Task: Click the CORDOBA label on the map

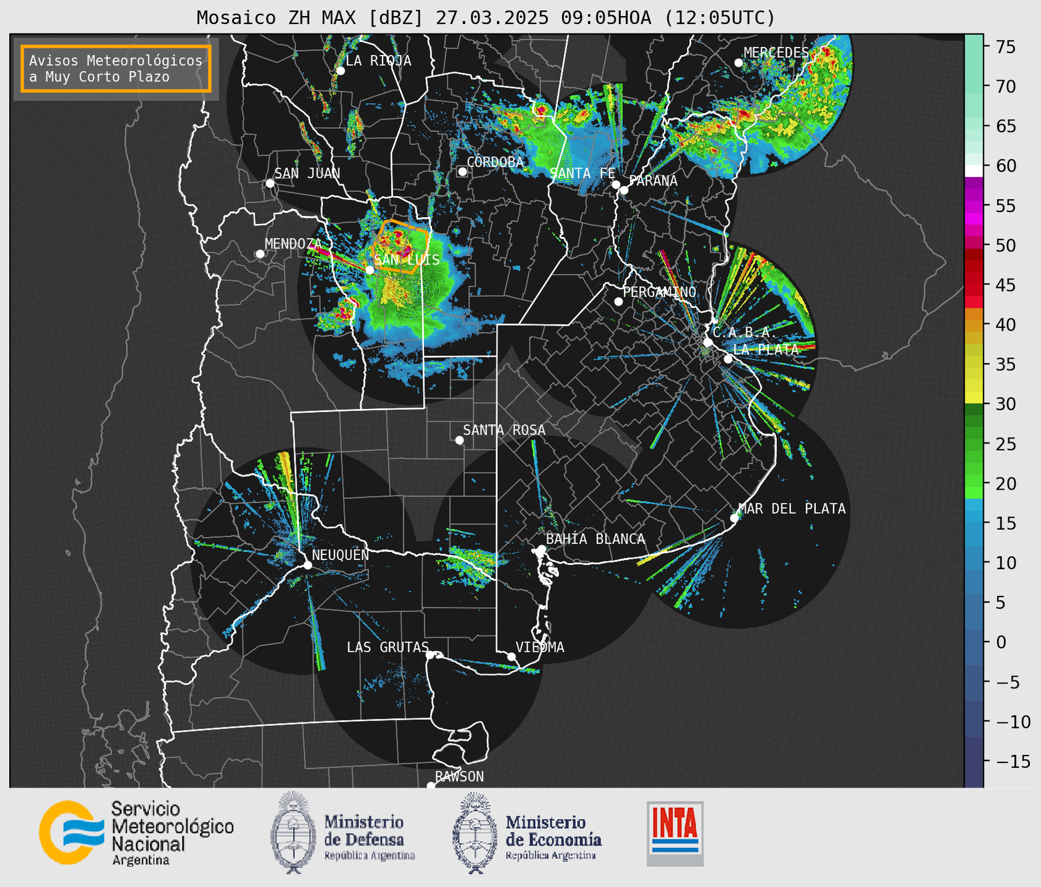Action: click(x=495, y=162)
